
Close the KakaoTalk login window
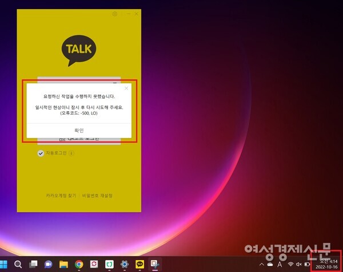tap(136, 14)
